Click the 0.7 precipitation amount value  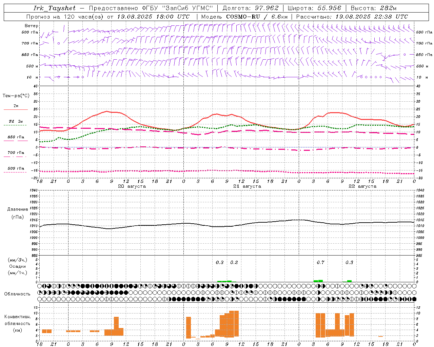(320, 262)
